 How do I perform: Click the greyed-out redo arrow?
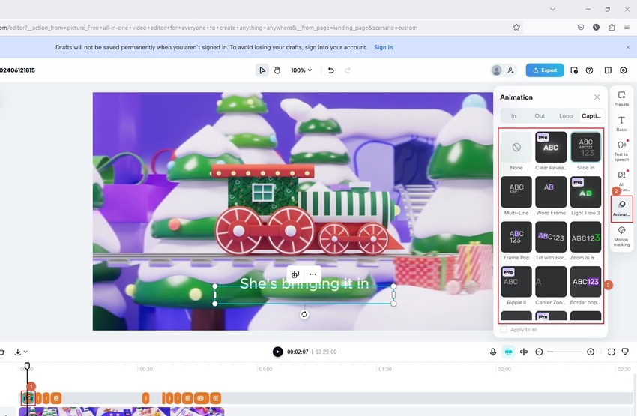click(x=348, y=70)
